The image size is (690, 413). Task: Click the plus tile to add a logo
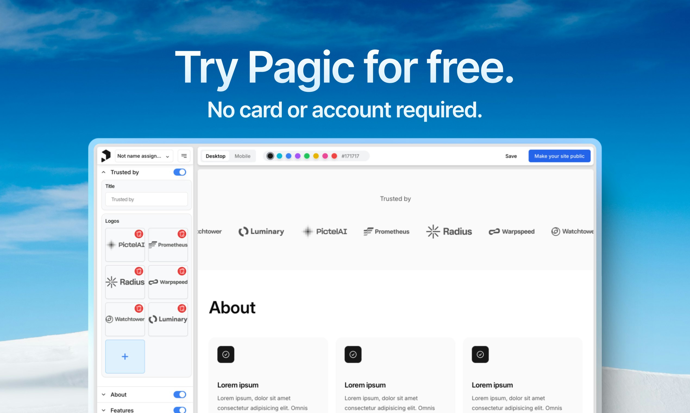click(125, 356)
